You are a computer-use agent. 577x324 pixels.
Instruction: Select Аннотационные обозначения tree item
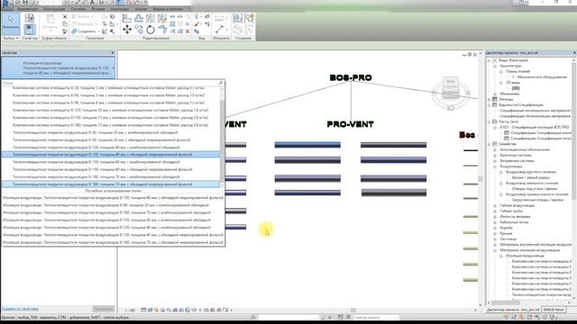click(x=525, y=149)
